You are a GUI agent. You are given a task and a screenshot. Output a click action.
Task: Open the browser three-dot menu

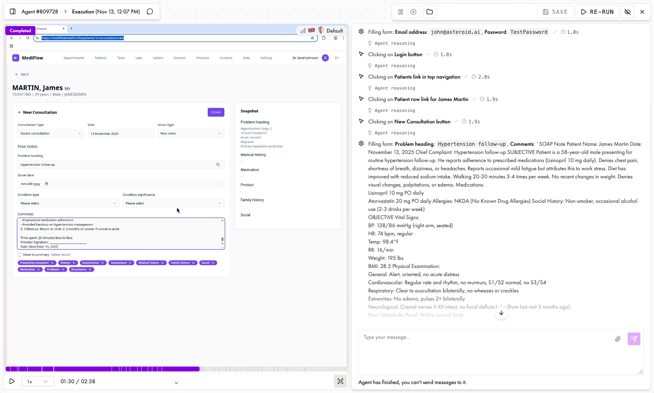click(343, 38)
